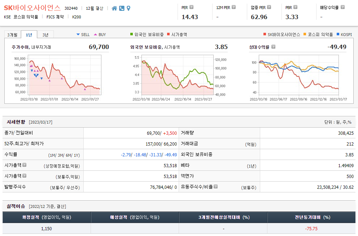Click the phone contact icon
This screenshot has height=236, width=358.
coord(122,8)
